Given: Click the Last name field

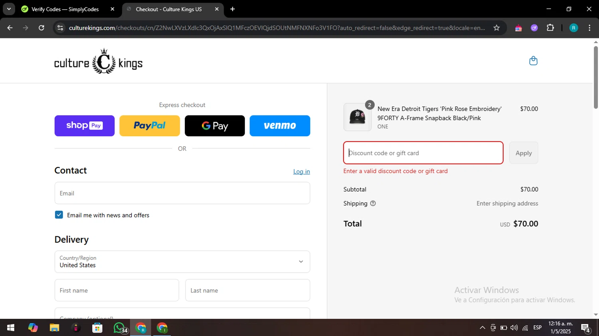Looking at the screenshot, I should coord(248,290).
